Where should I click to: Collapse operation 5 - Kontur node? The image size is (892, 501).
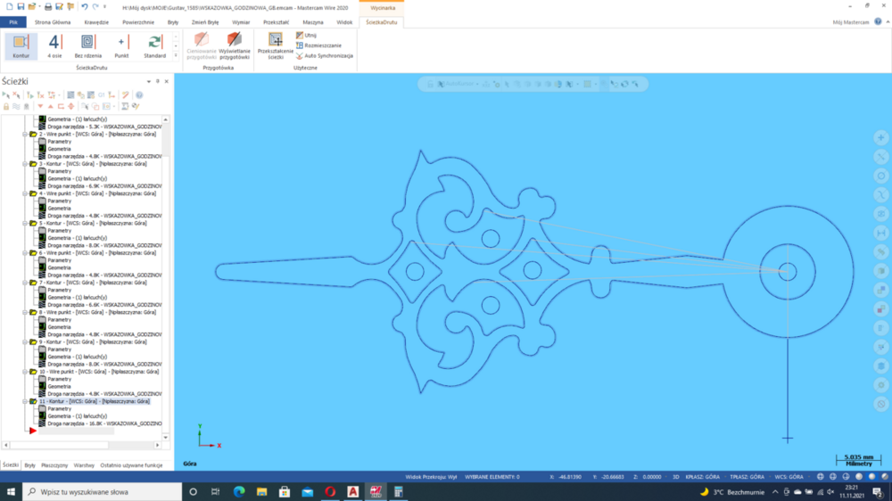[x=25, y=223]
